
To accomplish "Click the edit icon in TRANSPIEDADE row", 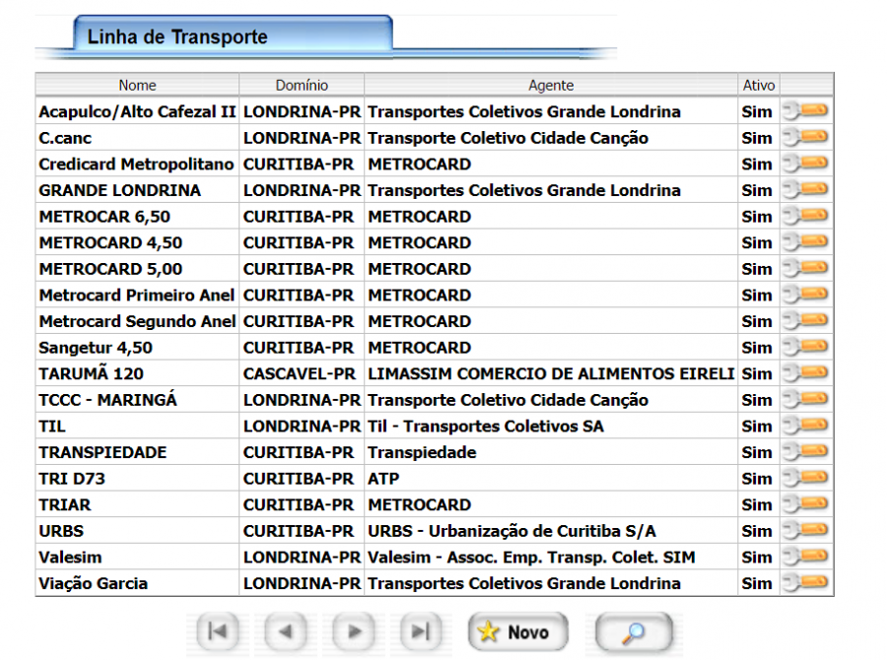I will (806, 452).
